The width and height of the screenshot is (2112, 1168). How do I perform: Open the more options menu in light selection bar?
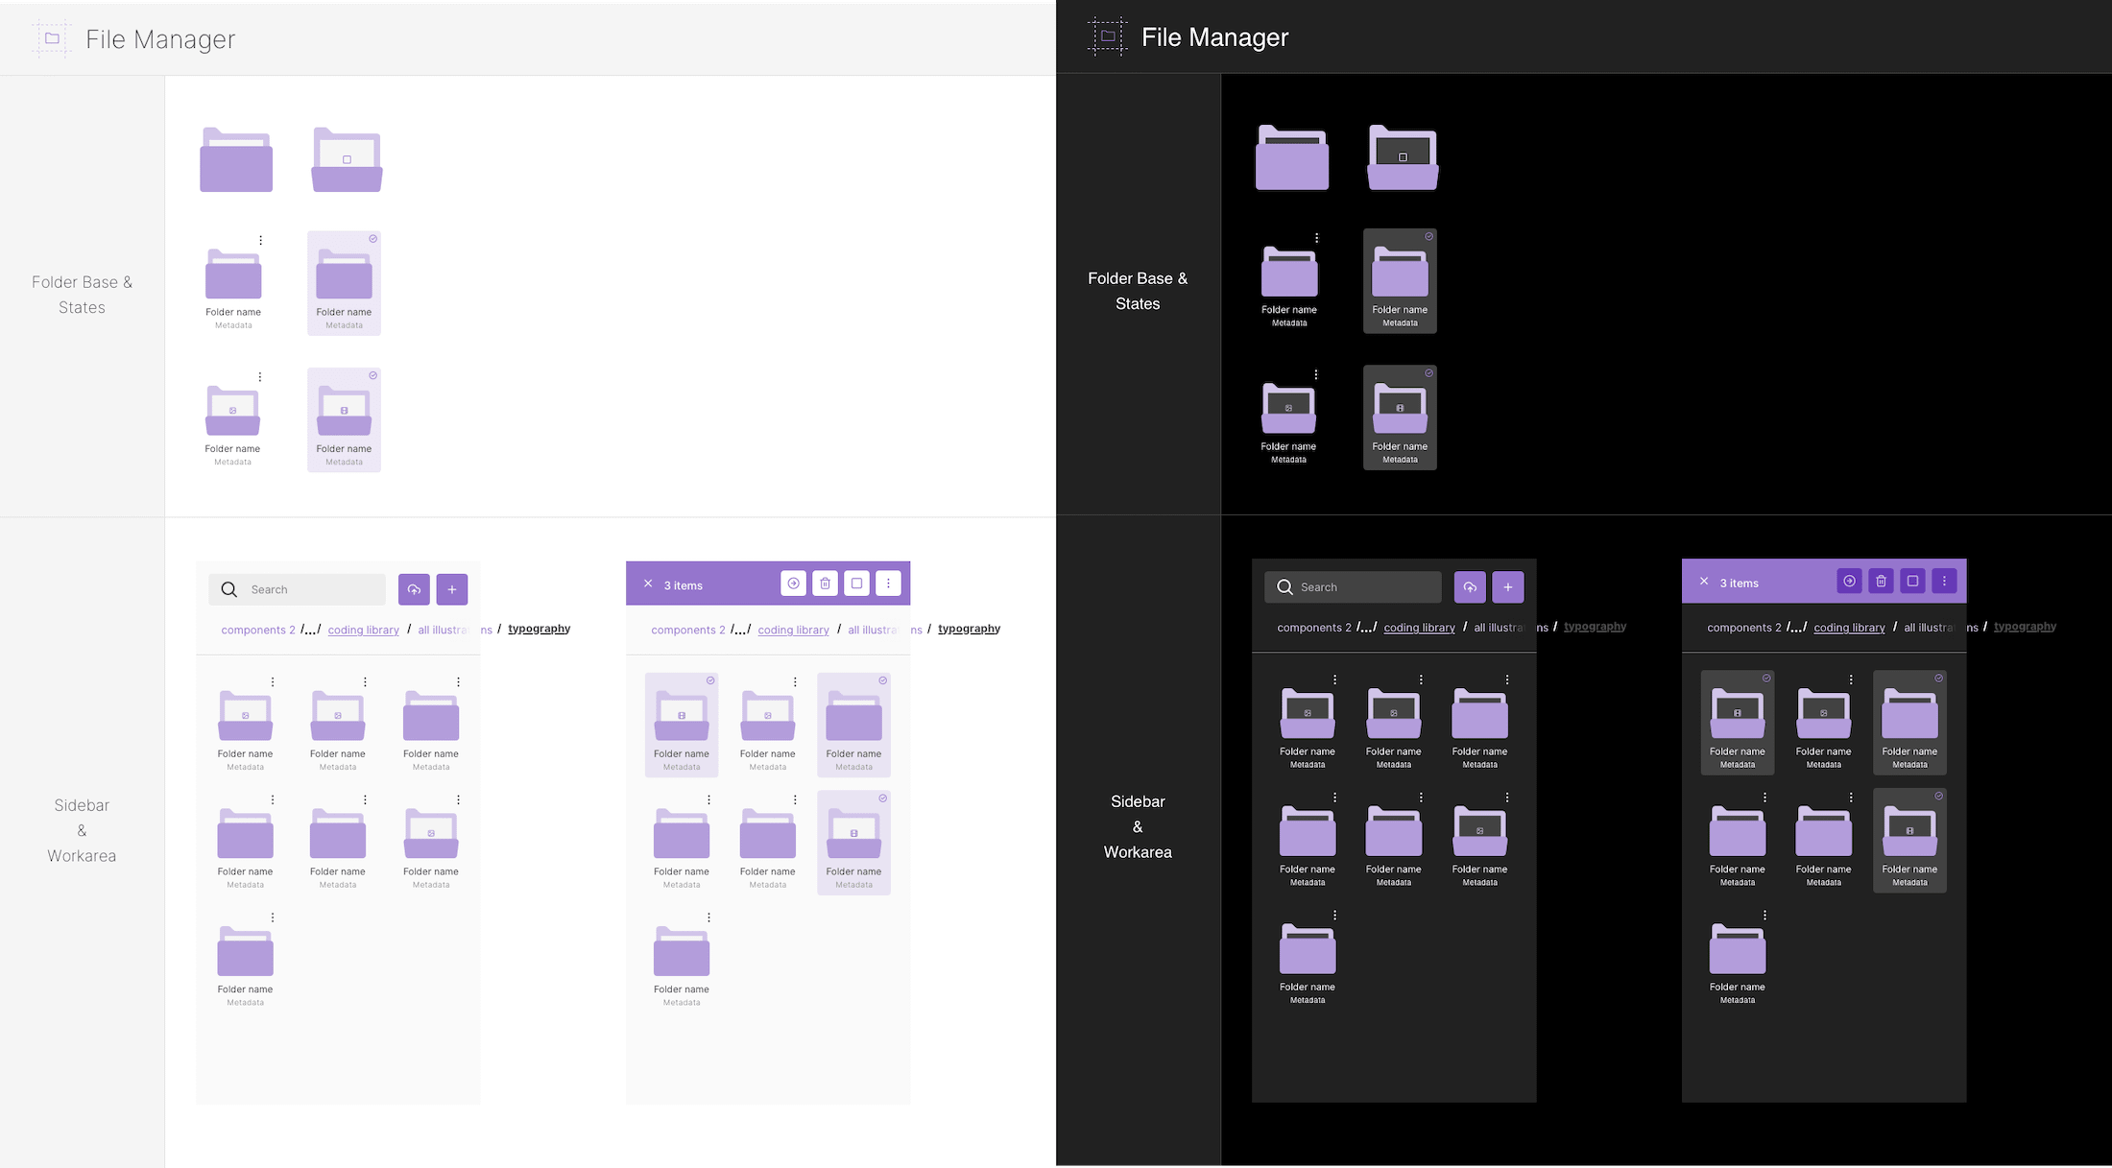point(888,584)
